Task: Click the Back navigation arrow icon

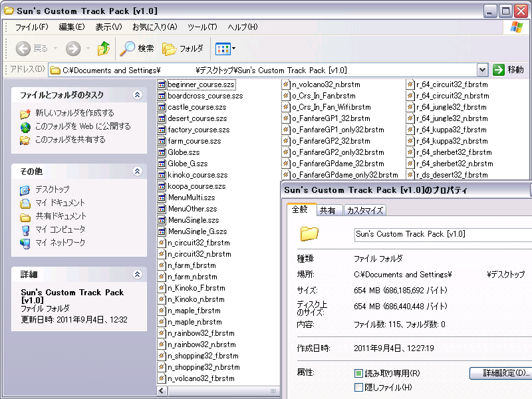Action: [23, 49]
